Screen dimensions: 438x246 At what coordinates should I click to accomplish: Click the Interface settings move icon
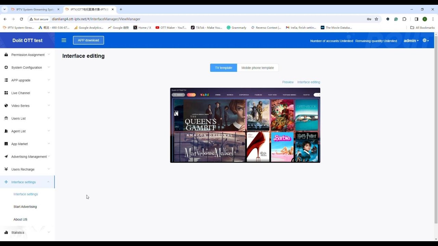6,182
